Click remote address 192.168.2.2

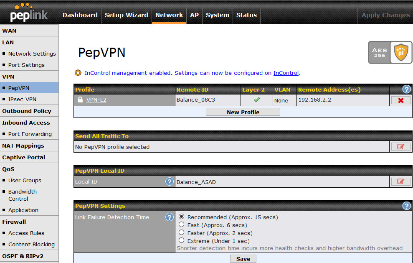[314, 100]
